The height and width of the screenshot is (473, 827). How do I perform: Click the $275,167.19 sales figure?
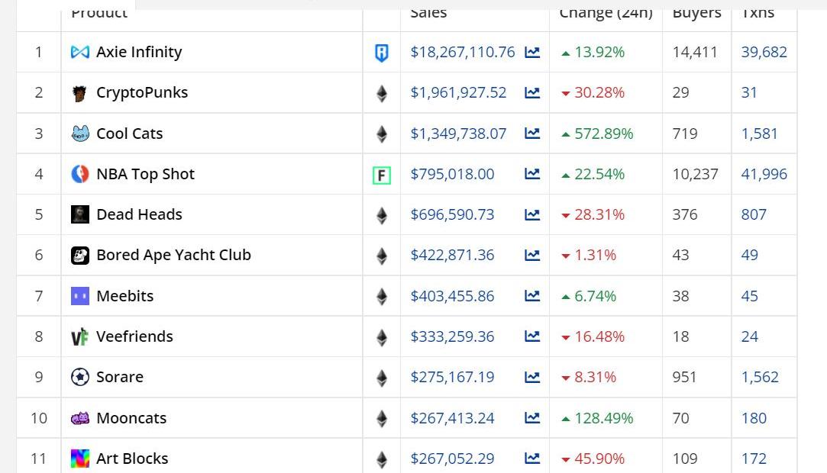453,377
